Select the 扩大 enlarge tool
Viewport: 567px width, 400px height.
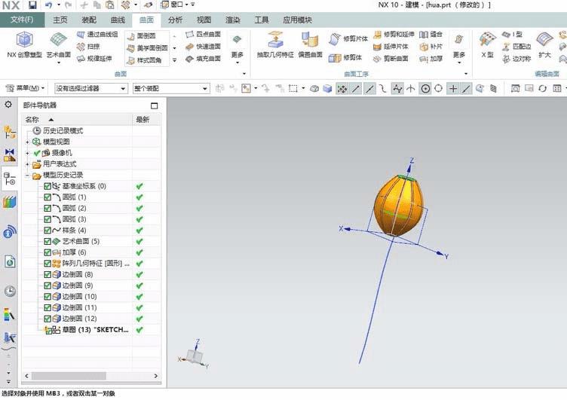[x=544, y=44]
